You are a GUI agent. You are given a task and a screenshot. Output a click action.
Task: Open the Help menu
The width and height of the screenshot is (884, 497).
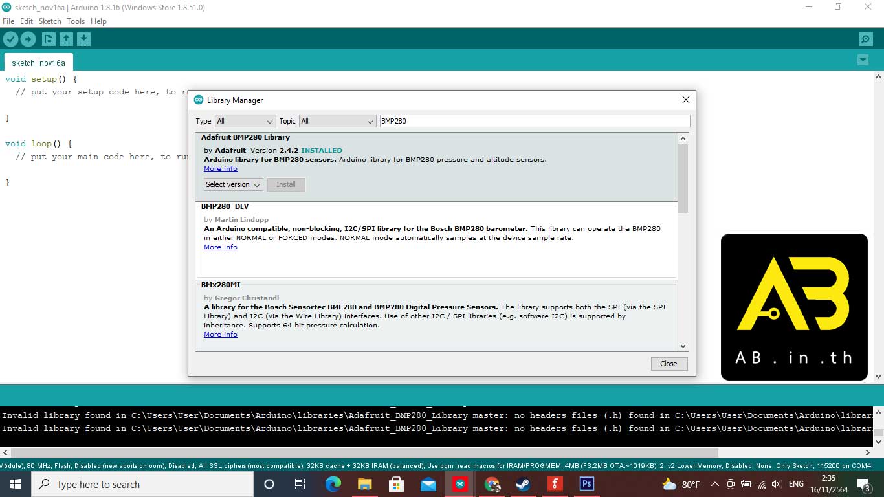click(x=98, y=21)
